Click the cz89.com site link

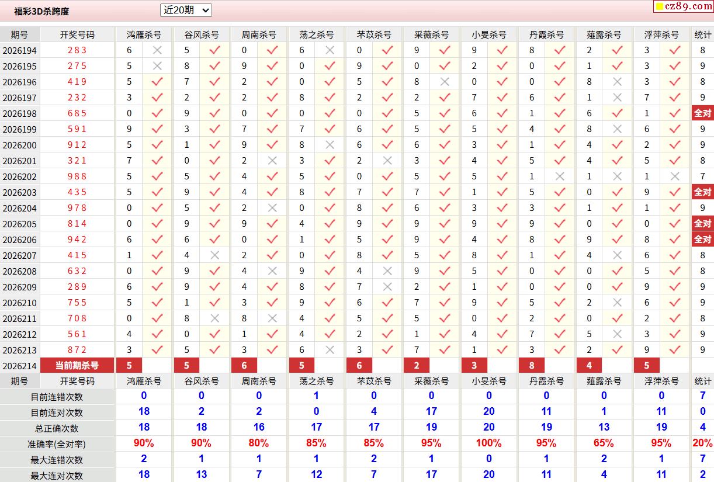tap(688, 6)
